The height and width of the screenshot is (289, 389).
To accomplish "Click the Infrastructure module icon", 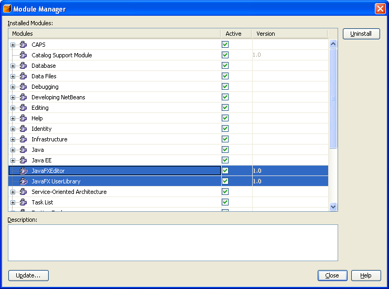I will tap(23, 139).
